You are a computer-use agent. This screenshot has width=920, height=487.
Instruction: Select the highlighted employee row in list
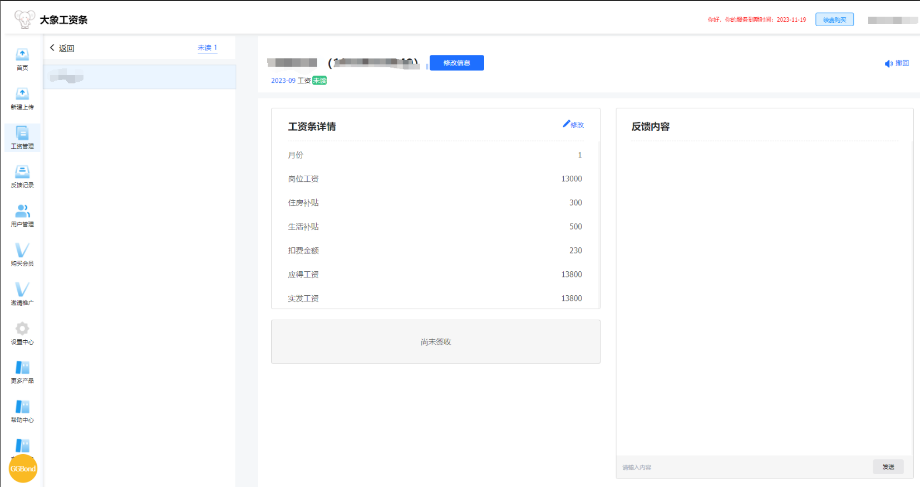click(140, 77)
